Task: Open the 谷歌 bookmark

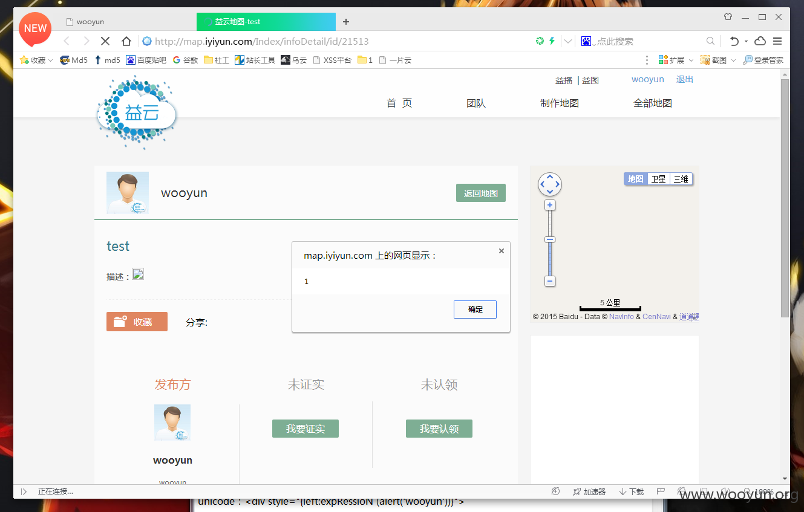Action: click(x=185, y=60)
